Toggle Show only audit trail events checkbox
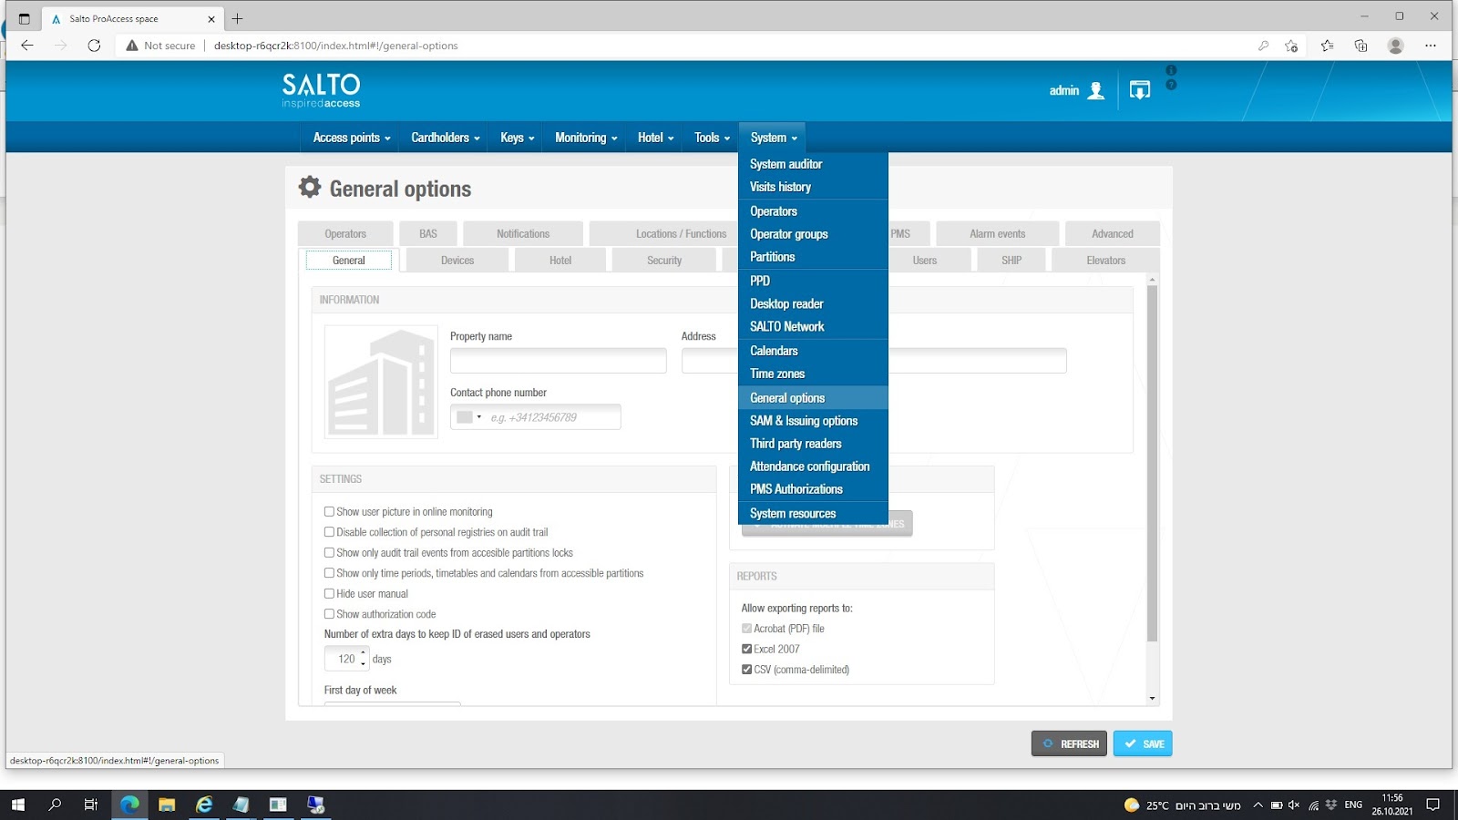This screenshot has width=1458, height=820. pyautogui.click(x=329, y=553)
